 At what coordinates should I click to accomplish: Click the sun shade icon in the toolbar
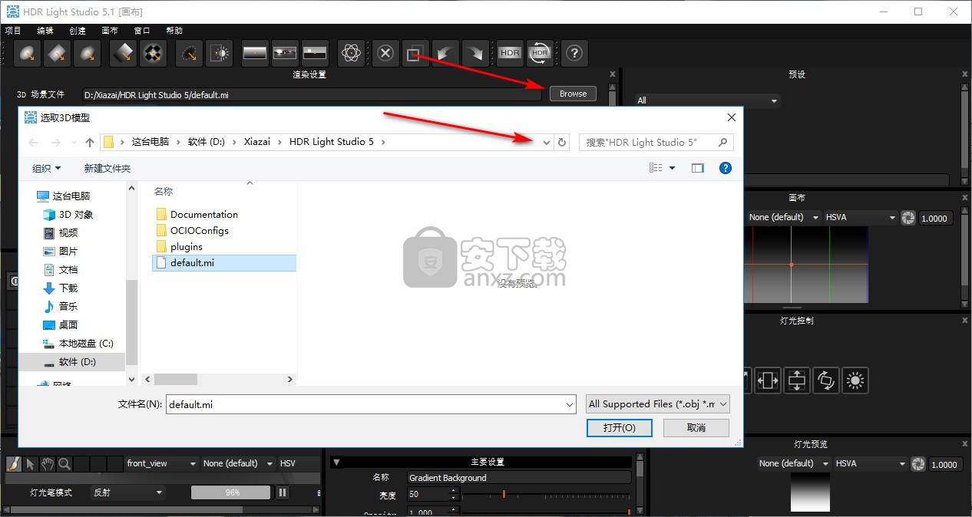tap(219, 54)
